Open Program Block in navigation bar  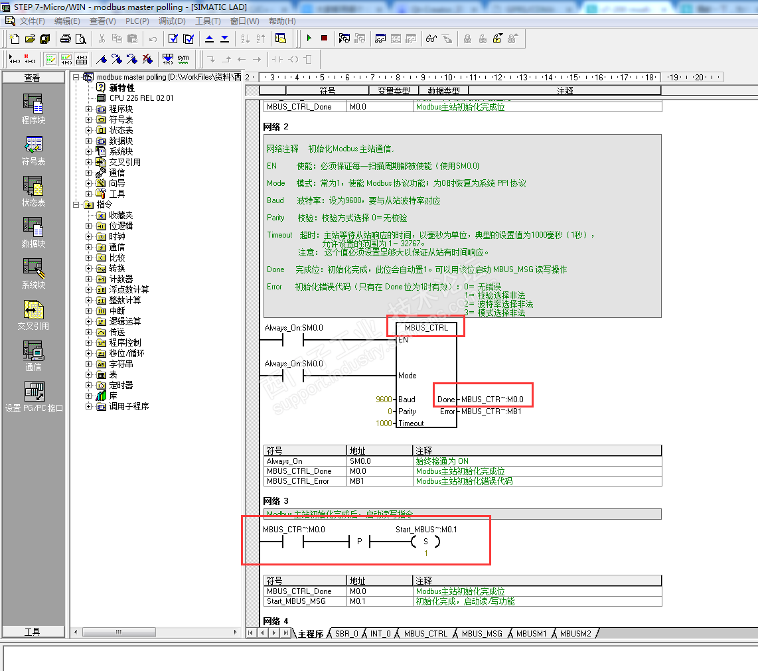click(x=33, y=110)
